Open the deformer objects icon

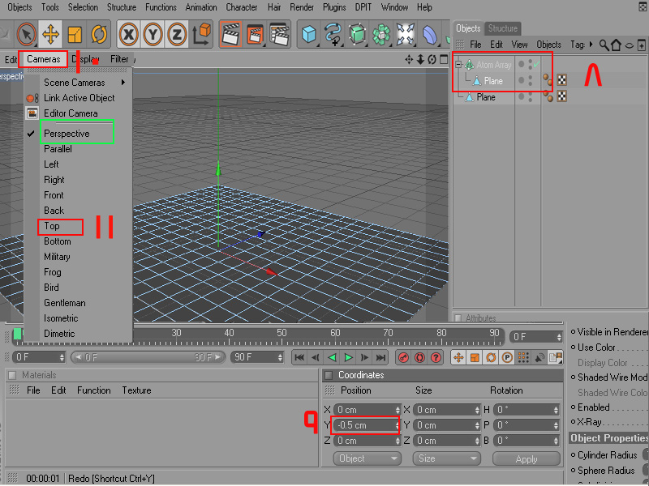click(429, 34)
